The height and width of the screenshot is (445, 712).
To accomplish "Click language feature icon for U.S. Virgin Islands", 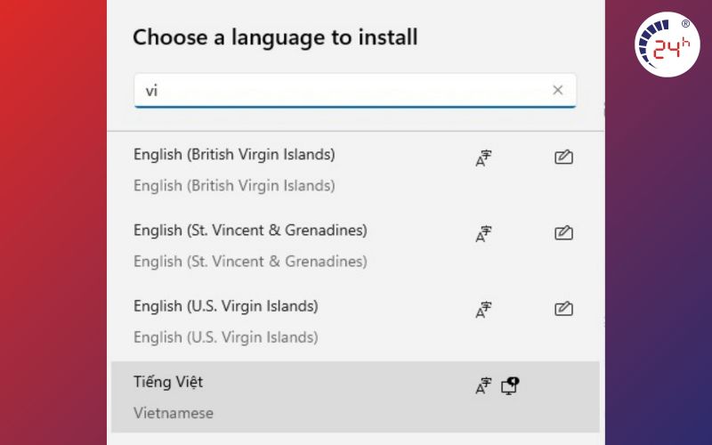I will point(483,310).
